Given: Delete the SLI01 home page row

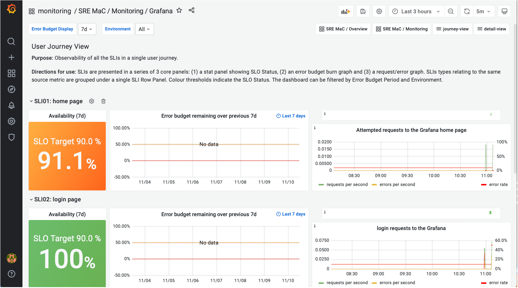Looking at the screenshot, I should click(x=103, y=101).
